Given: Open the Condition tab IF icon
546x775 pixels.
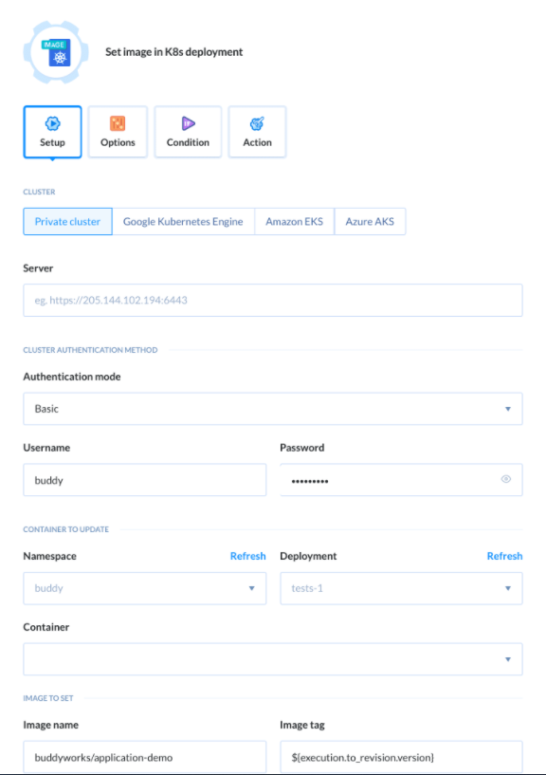Looking at the screenshot, I should tap(188, 123).
